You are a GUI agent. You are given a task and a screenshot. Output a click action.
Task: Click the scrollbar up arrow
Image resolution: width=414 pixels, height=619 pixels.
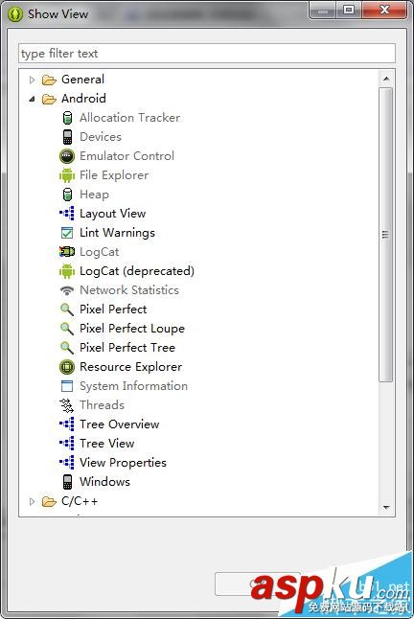(386, 79)
